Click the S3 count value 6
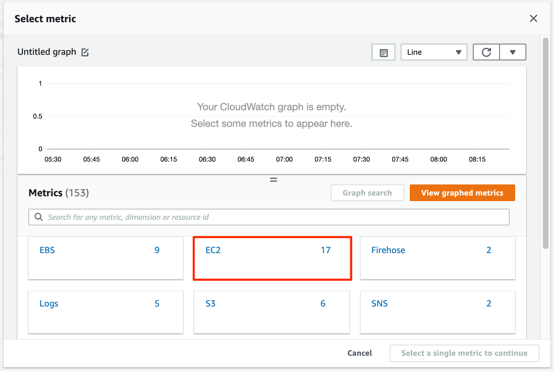 323,303
